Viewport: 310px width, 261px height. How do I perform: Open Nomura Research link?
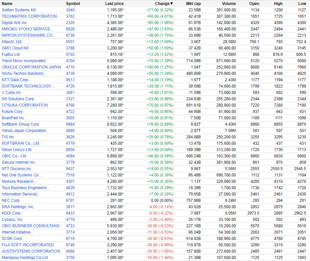click(x=19, y=181)
